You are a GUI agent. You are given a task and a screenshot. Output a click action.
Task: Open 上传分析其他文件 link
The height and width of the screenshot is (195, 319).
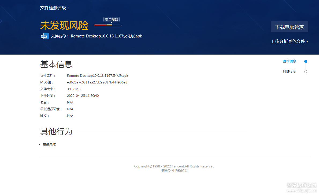point(289,41)
